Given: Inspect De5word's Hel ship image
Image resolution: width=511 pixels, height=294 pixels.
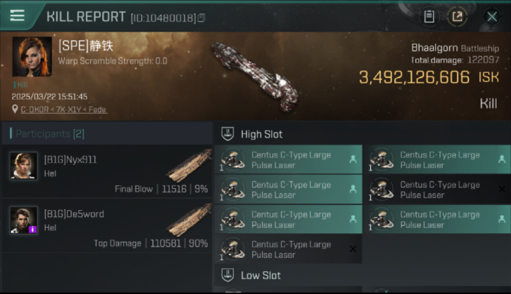Looking at the screenshot, I should (189, 220).
